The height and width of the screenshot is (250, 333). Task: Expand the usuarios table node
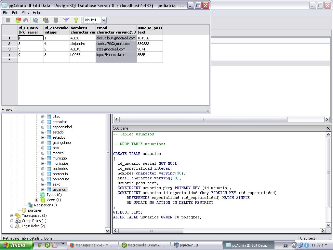tap(43, 190)
